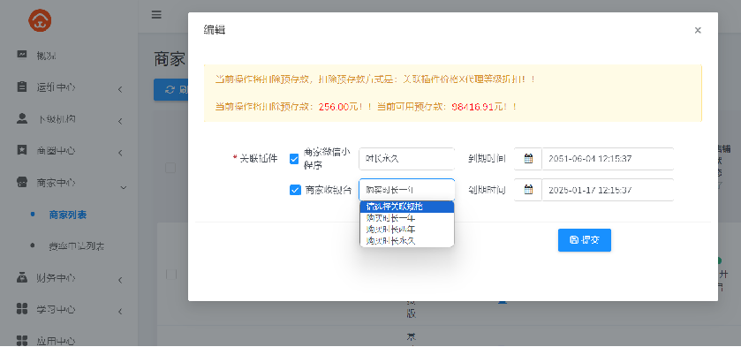Click the person icon for 下级机构
Image resolution: width=741 pixels, height=347 pixels.
coord(22,118)
